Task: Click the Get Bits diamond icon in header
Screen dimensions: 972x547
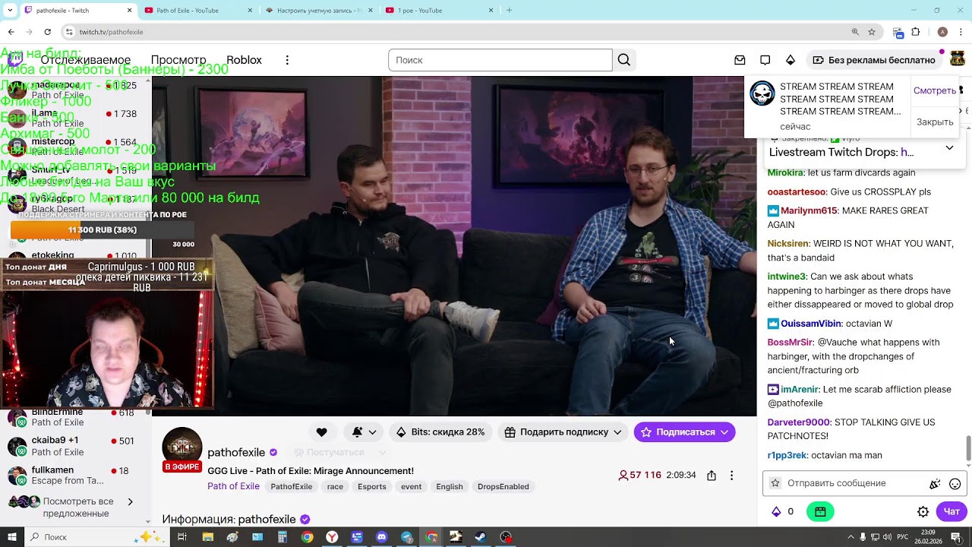Action: (x=791, y=60)
